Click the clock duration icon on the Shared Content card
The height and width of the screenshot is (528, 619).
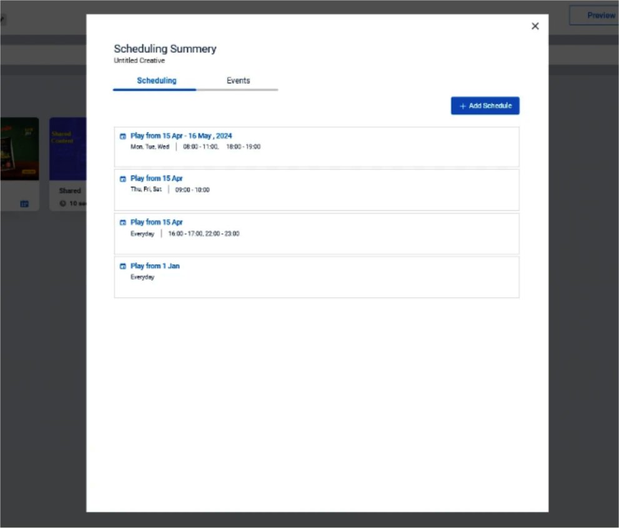click(x=63, y=203)
